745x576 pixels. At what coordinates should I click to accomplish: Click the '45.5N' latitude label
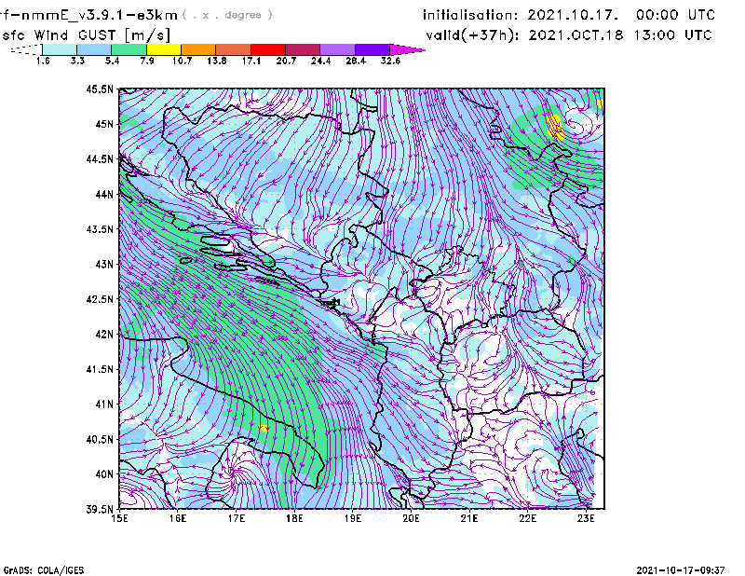pyautogui.click(x=100, y=89)
